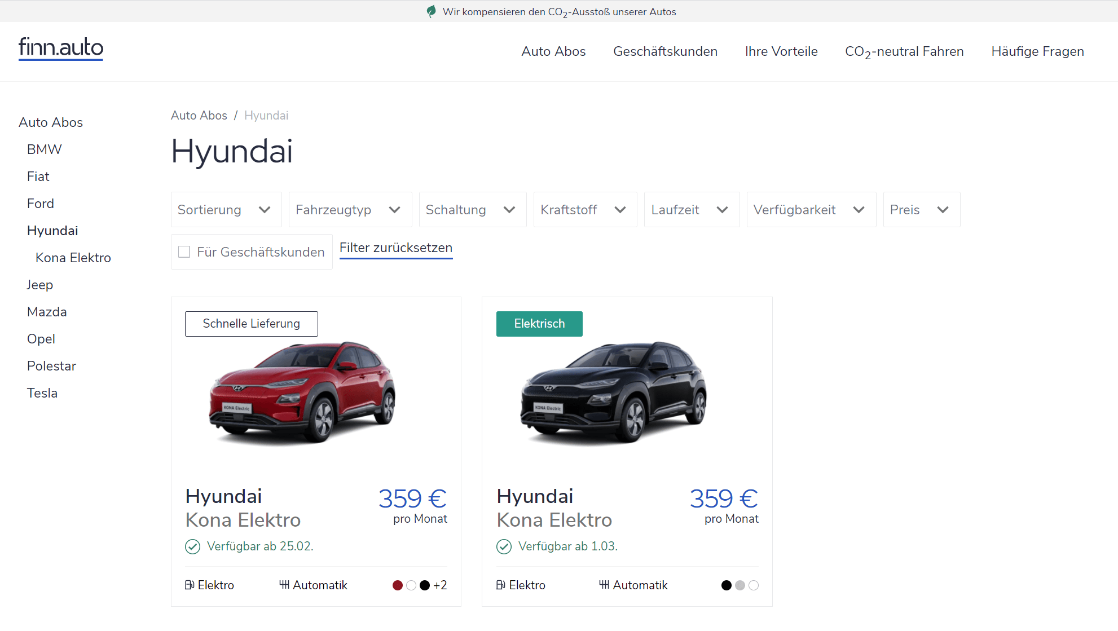
Task: Click Kona Elektro title on second card
Action: pos(554,520)
